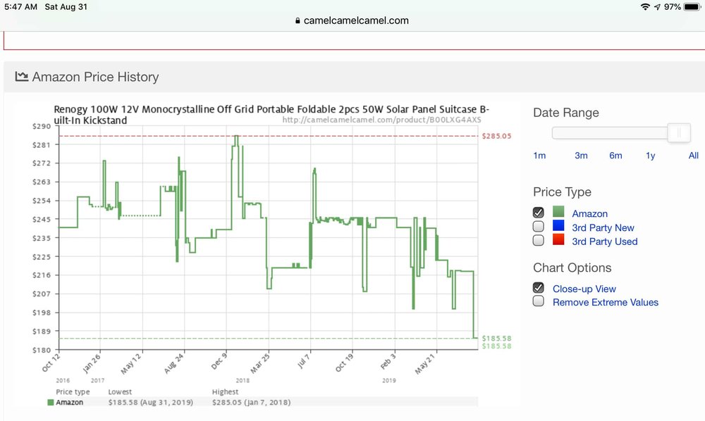Check the Remove Extreme Values option
705x421 pixels.
pos(539,302)
